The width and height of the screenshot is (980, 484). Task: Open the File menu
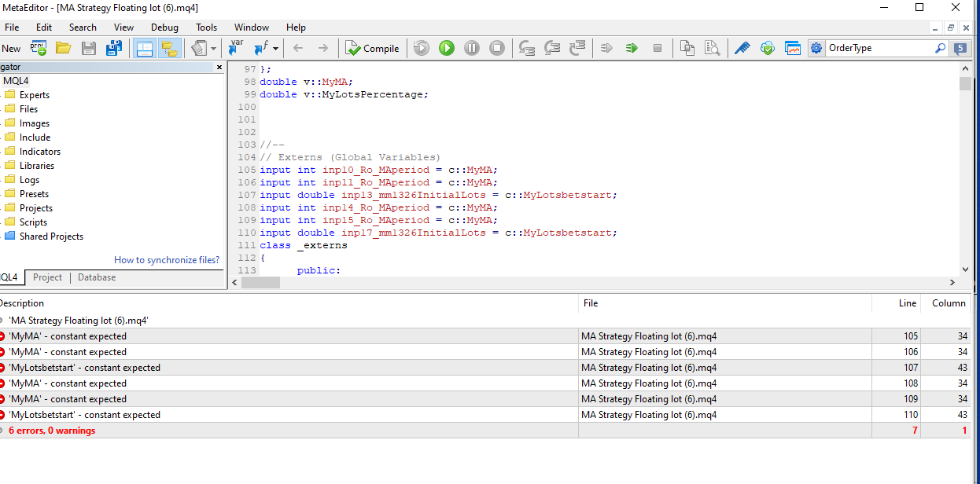[12, 27]
